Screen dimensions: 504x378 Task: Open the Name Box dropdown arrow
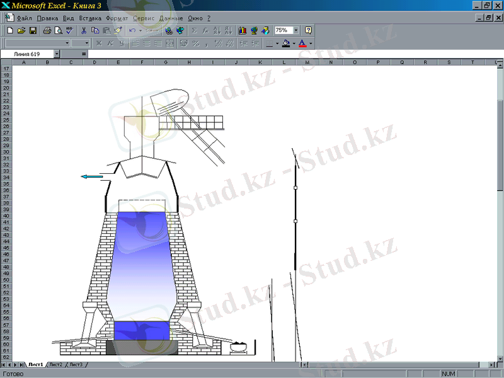tap(57, 54)
